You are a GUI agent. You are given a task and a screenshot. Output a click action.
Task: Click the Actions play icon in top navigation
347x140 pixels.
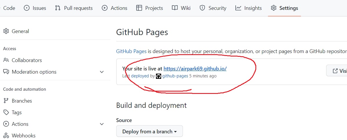104,8
